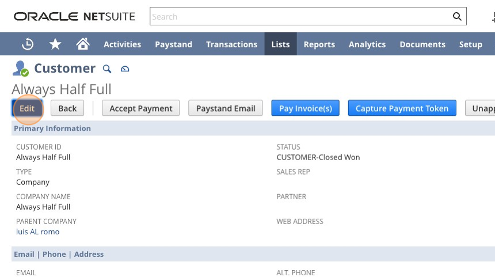Open parent company link luis AL romo

coord(37,232)
